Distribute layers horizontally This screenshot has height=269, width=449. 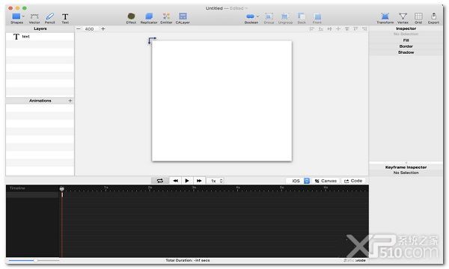pyautogui.click(x=329, y=29)
